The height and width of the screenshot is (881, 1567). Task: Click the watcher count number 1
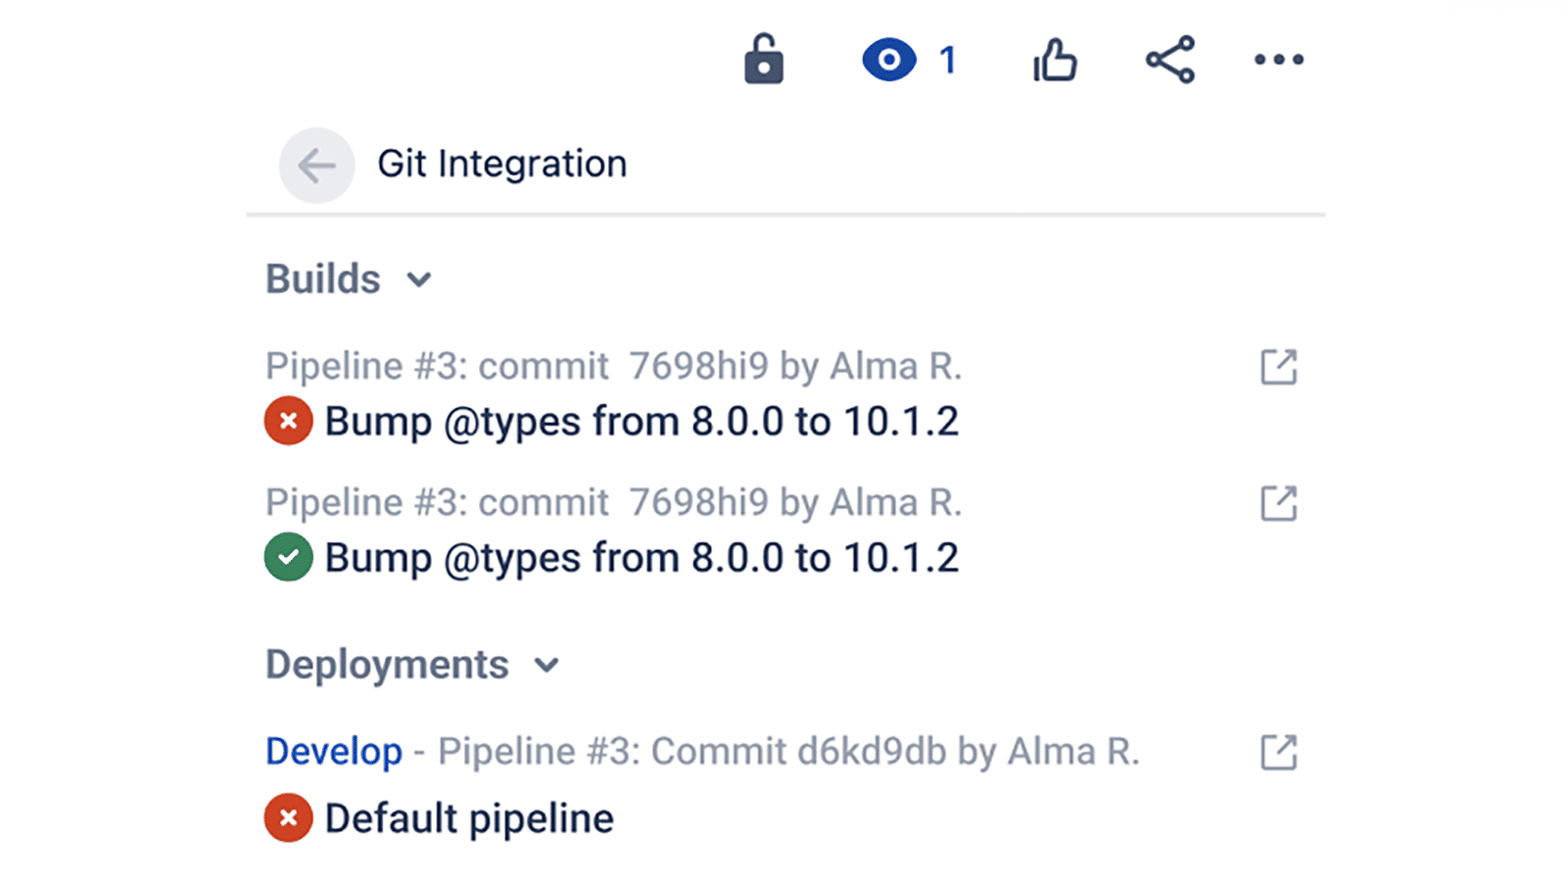pyautogui.click(x=947, y=61)
